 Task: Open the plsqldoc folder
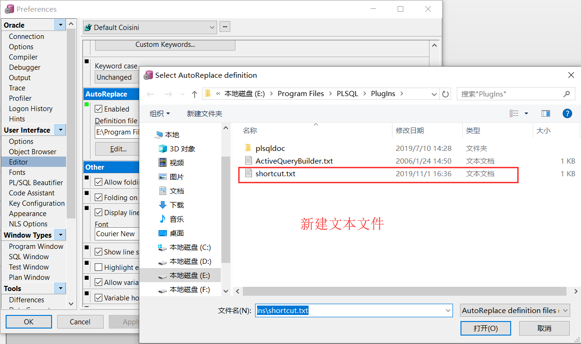point(270,148)
